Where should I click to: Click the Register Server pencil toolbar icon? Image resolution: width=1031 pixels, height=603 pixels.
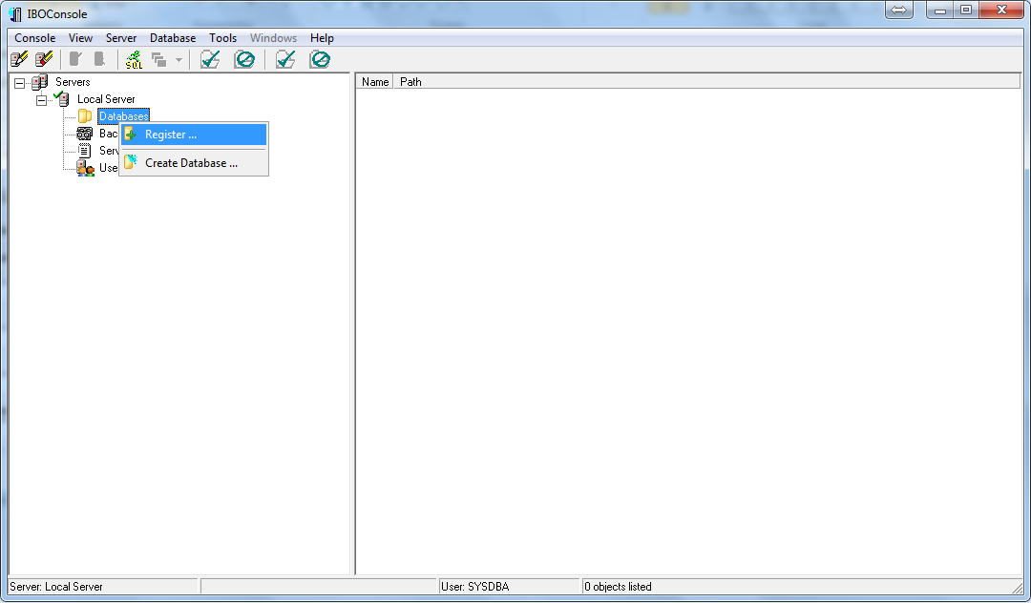pos(20,60)
